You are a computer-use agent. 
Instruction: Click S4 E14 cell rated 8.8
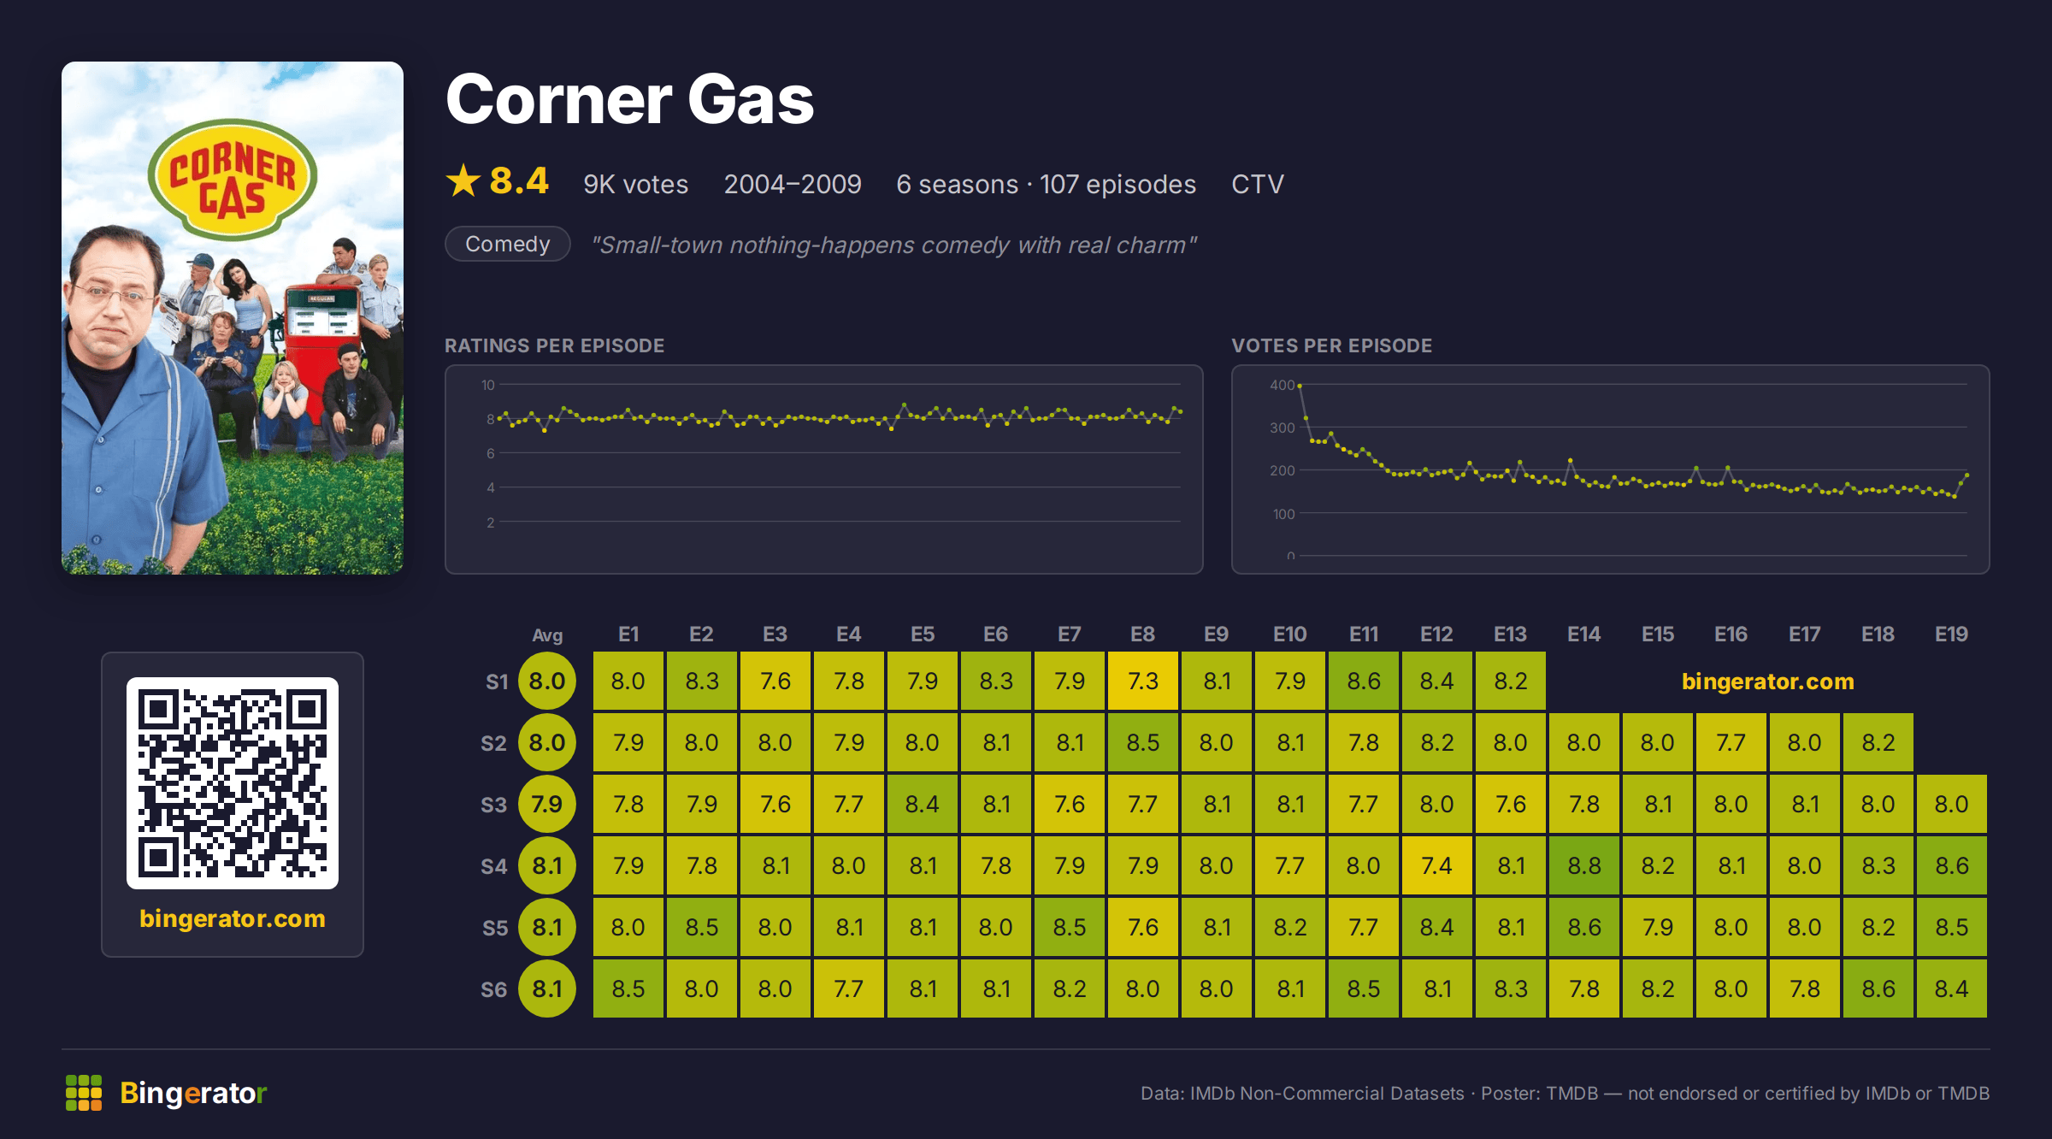pyautogui.click(x=1584, y=866)
